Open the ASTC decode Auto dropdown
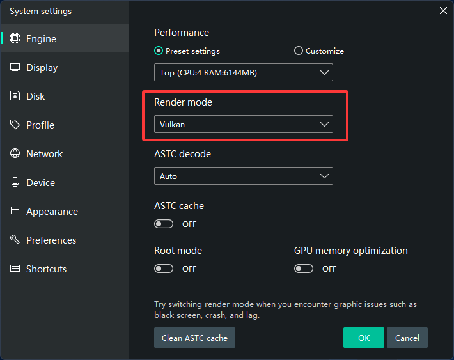Image resolution: width=454 pixels, height=360 pixels. pyautogui.click(x=243, y=176)
